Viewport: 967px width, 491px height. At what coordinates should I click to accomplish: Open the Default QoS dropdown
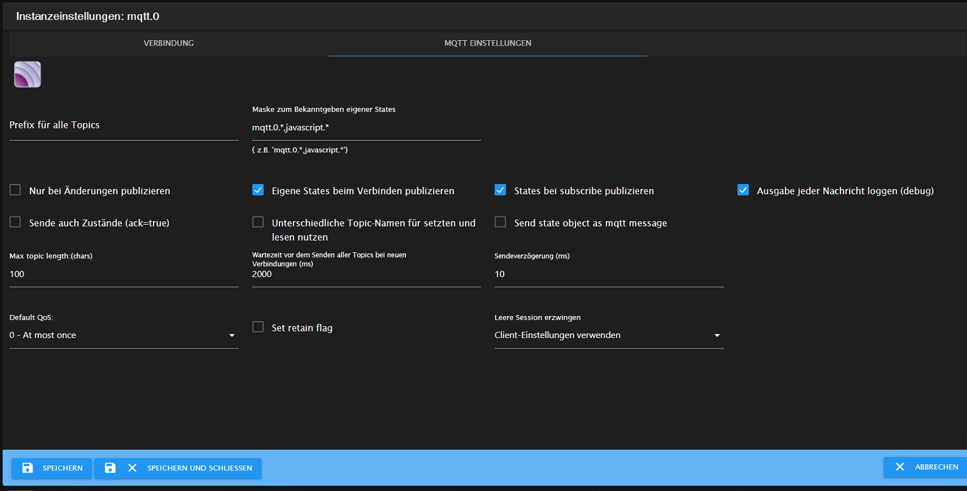[x=124, y=336]
